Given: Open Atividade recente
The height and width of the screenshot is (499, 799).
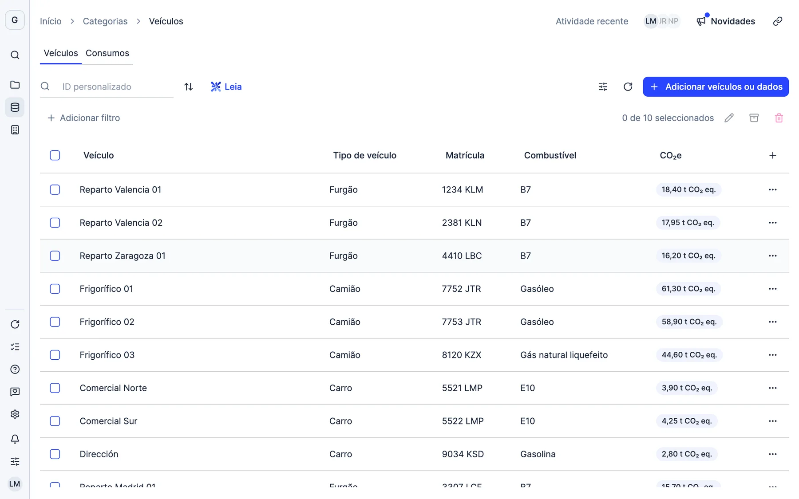Looking at the screenshot, I should point(592,21).
